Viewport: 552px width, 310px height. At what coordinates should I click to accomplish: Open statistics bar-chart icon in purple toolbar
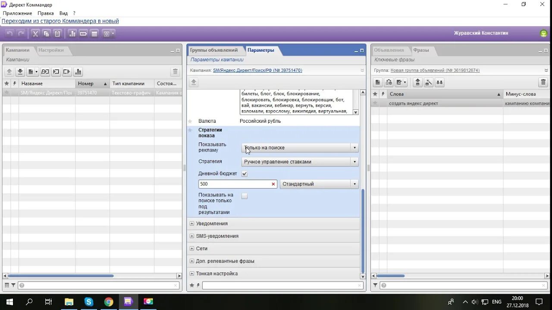pyautogui.click(x=72, y=34)
